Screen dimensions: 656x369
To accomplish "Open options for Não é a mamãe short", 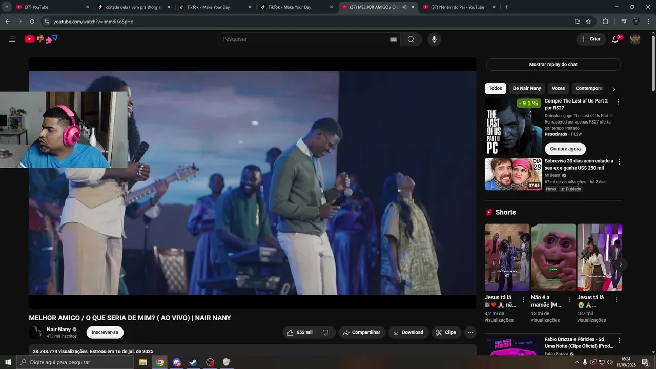I will [569, 300].
